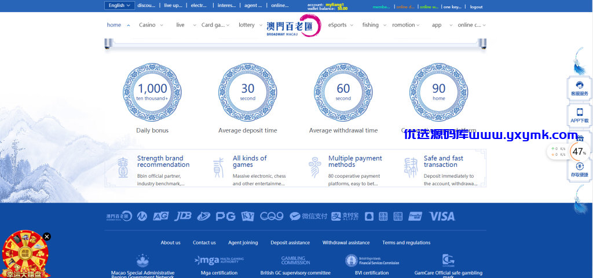Open customer service (客服服务) sidebar icon
Viewport: 593px width, 278px height.
(x=579, y=89)
